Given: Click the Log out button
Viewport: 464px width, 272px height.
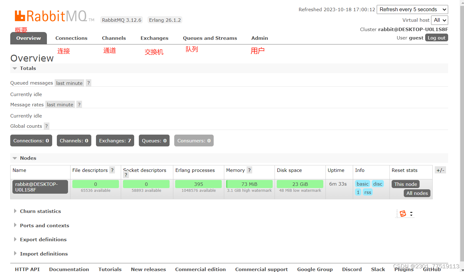Looking at the screenshot, I should [436, 37].
